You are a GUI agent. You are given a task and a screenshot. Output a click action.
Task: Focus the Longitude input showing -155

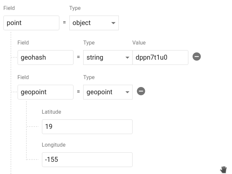click(x=87, y=159)
